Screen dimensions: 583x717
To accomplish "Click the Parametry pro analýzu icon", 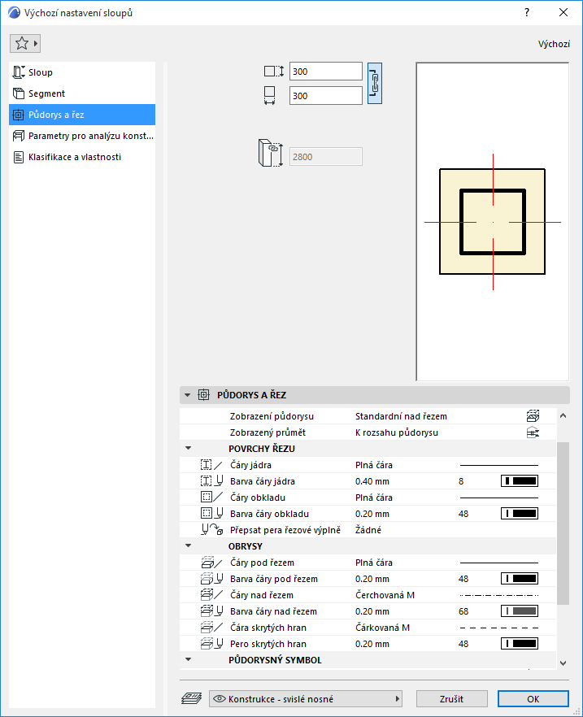I will coord(18,136).
